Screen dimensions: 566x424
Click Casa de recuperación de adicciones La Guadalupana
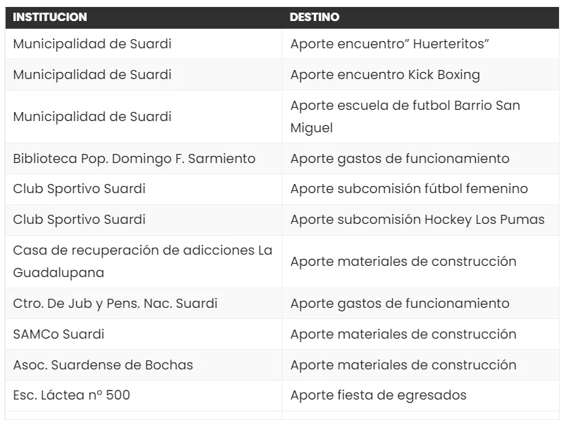pos(143,262)
